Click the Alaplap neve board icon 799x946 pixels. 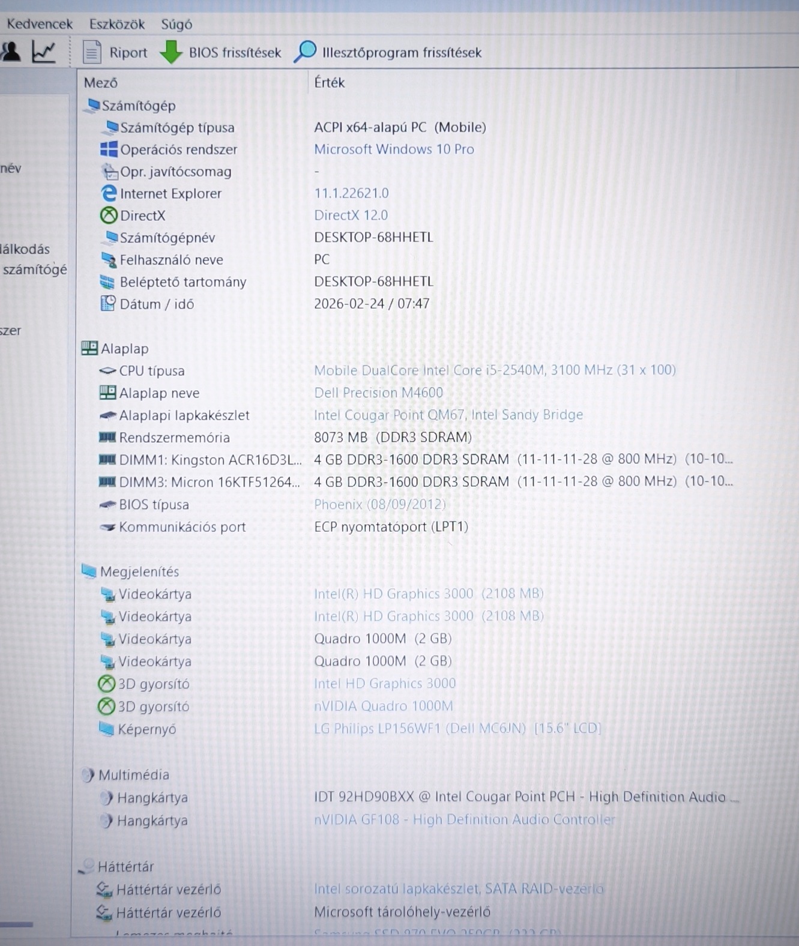click(107, 393)
